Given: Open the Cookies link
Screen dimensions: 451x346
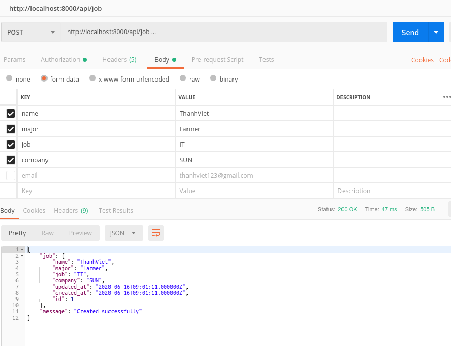Looking at the screenshot, I should pyautogui.click(x=422, y=60).
